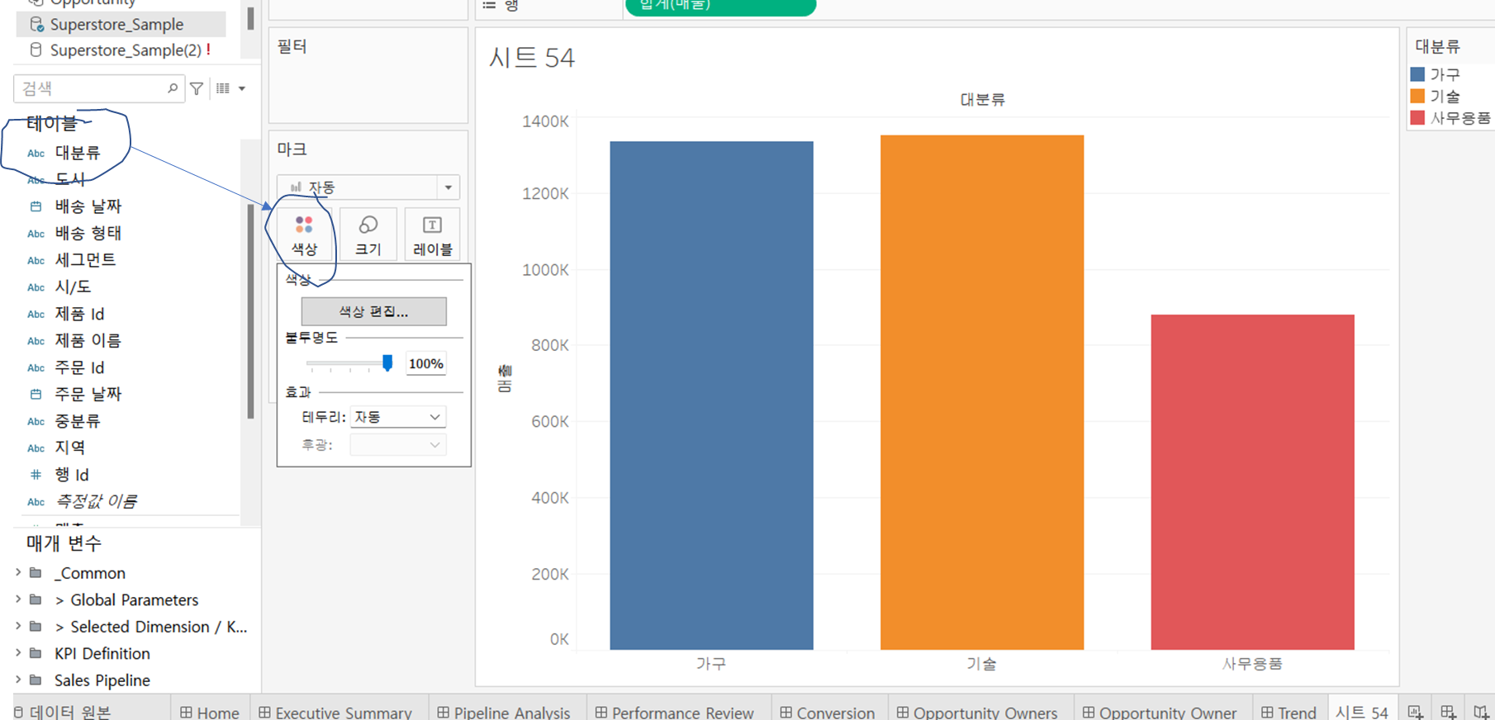Screen dimensions: 1495x720
Task: Add a new dashboard tab
Action: pos(1448,712)
